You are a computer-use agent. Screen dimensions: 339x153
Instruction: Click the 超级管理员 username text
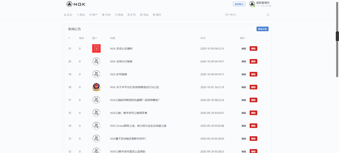(263, 3)
